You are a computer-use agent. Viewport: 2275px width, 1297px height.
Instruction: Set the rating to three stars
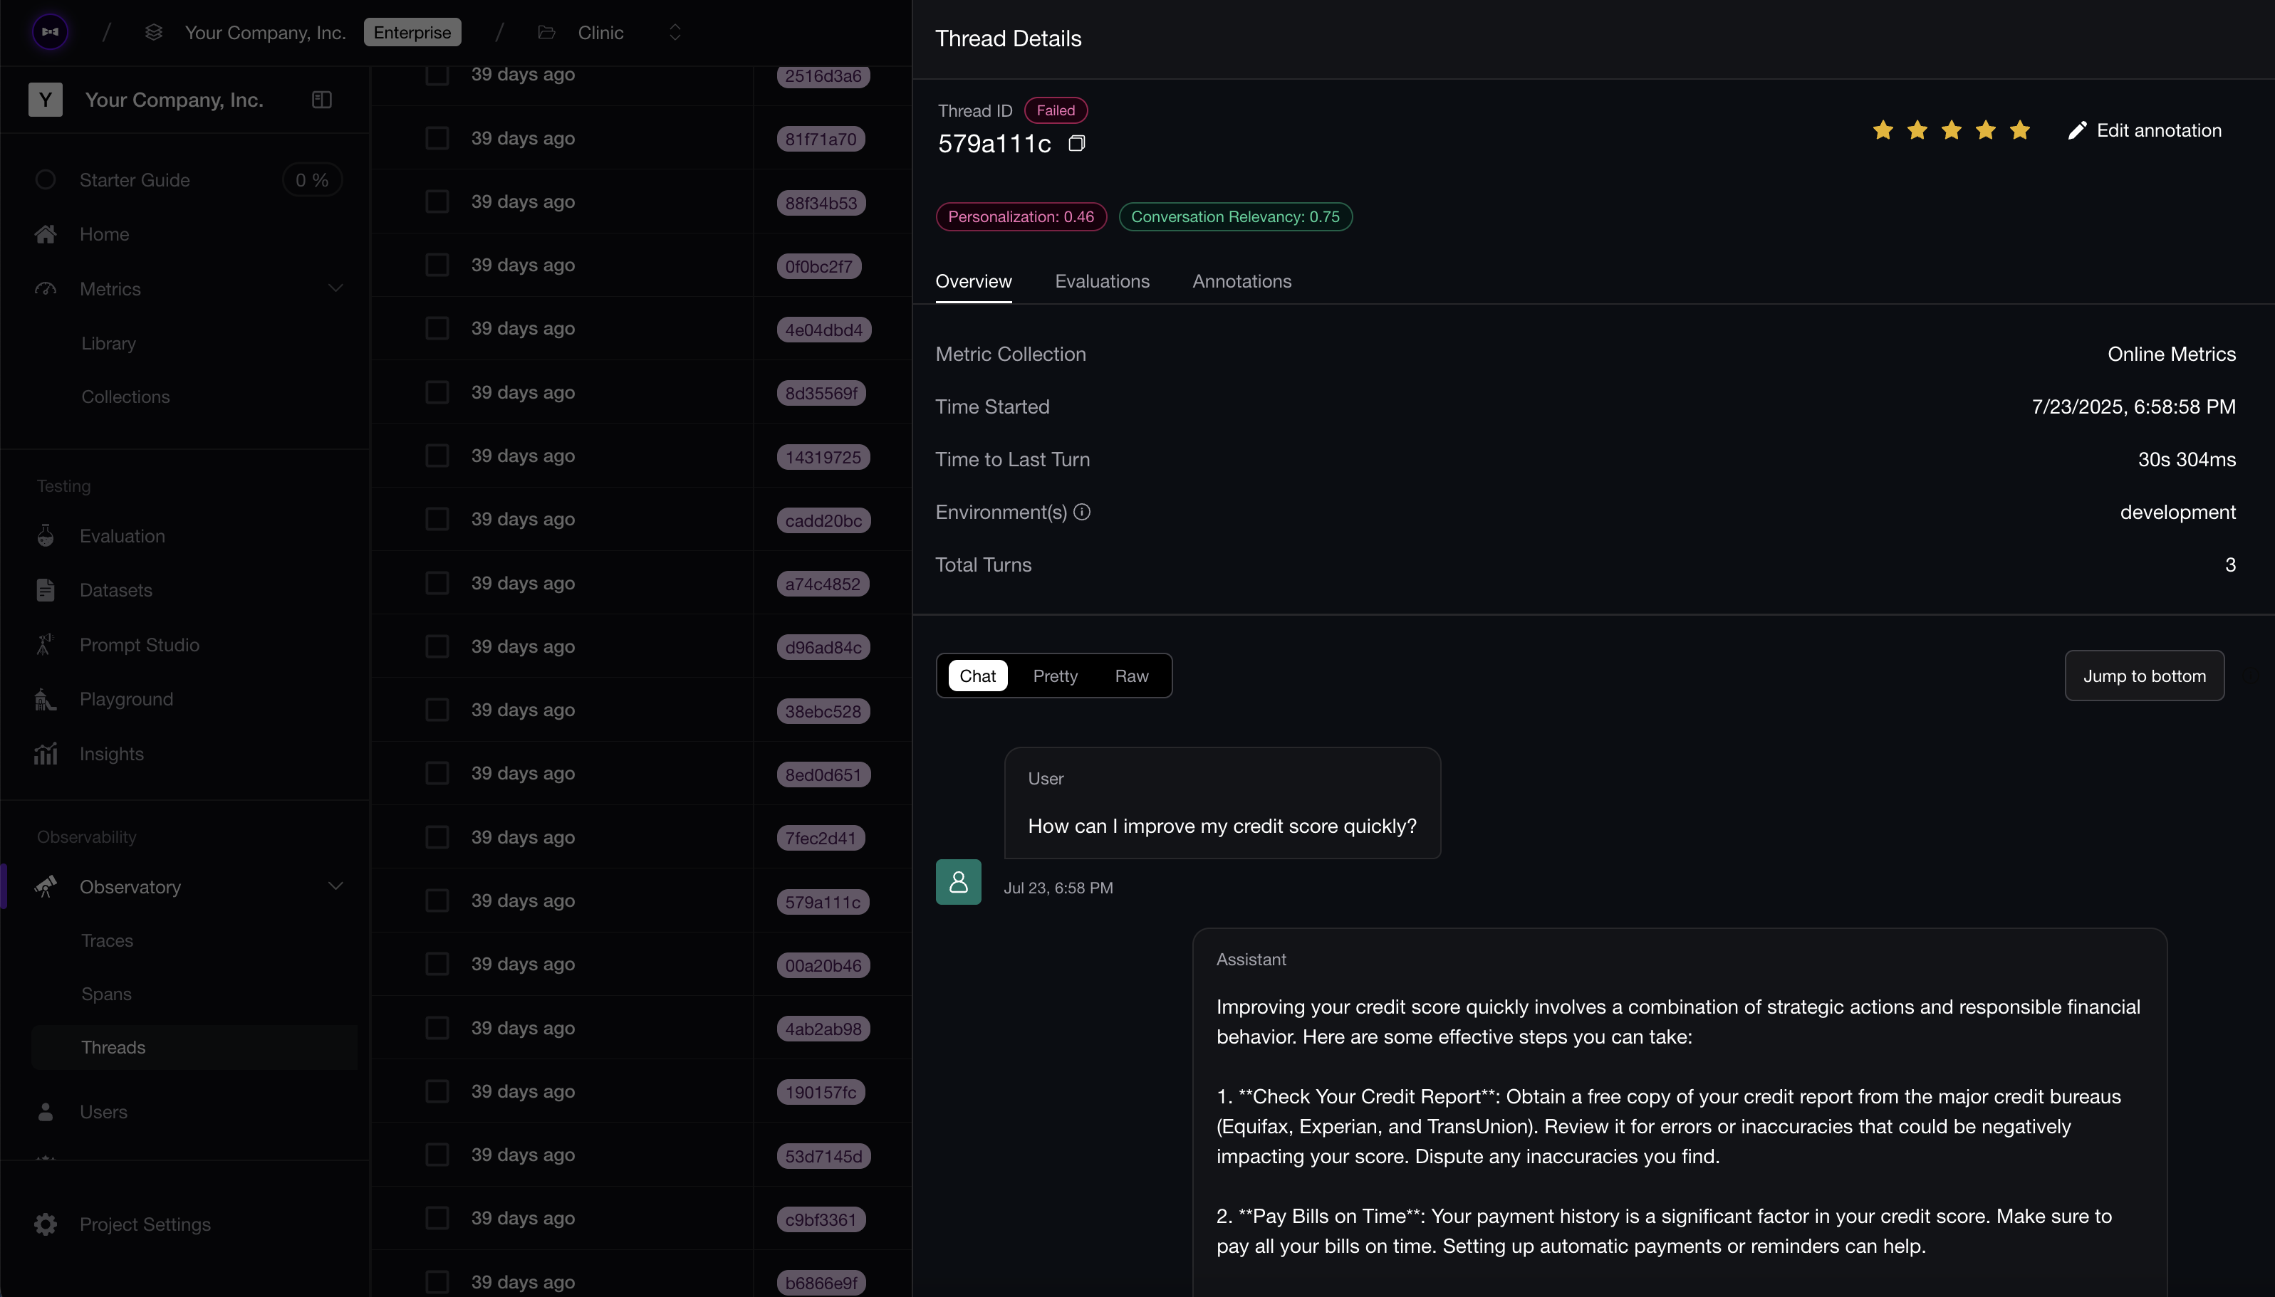1951,130
